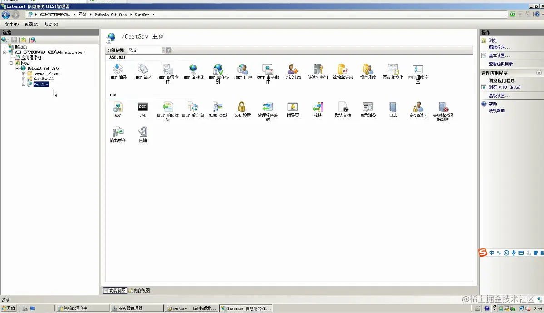Open the 目录浏览 icon

[x=368, y=109]
